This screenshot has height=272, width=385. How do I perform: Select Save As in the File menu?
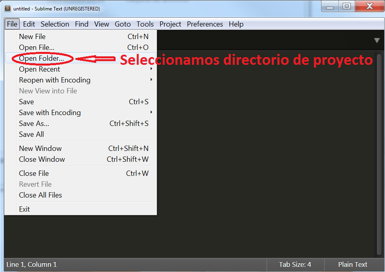[x=34, y=124]
